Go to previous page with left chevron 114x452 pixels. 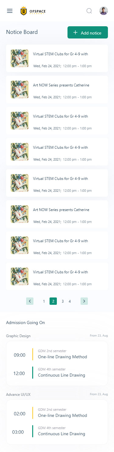tap(30, 301)
